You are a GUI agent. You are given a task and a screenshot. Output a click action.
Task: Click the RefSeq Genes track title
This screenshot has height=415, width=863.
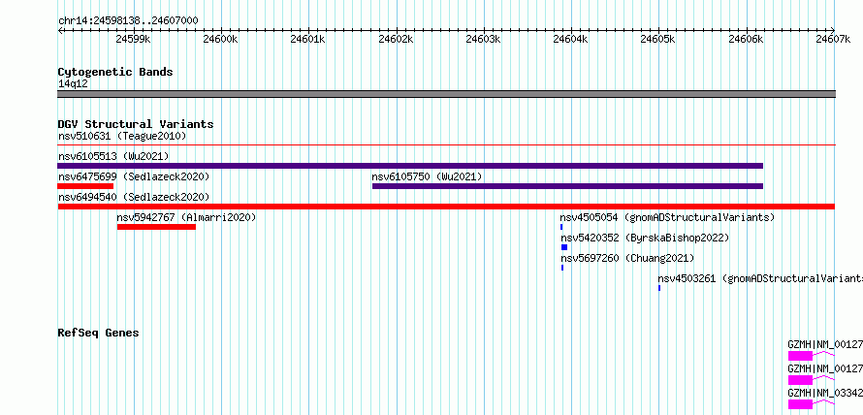tap(98, 333)
